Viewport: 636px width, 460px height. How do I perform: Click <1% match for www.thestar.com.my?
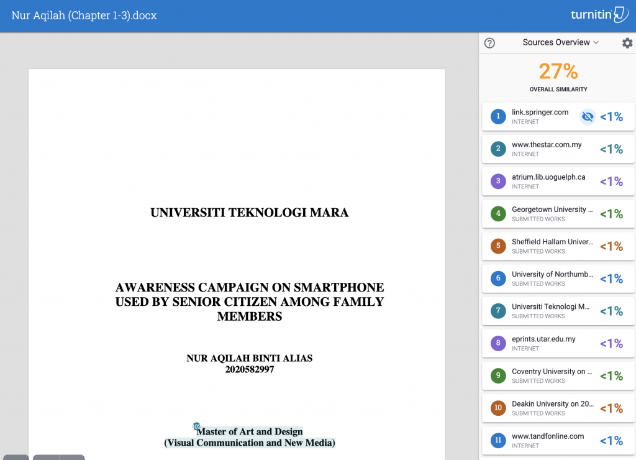(611, 149)
